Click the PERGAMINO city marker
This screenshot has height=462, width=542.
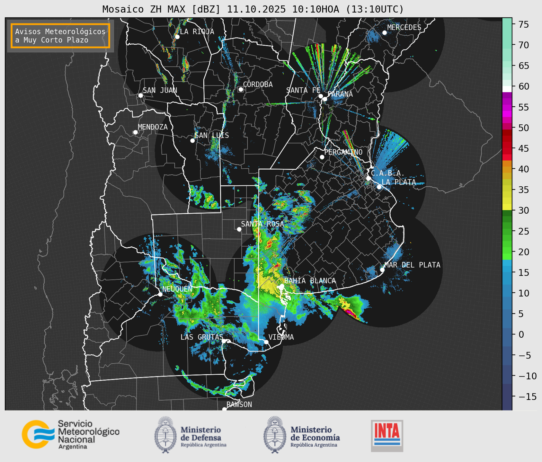322,157
